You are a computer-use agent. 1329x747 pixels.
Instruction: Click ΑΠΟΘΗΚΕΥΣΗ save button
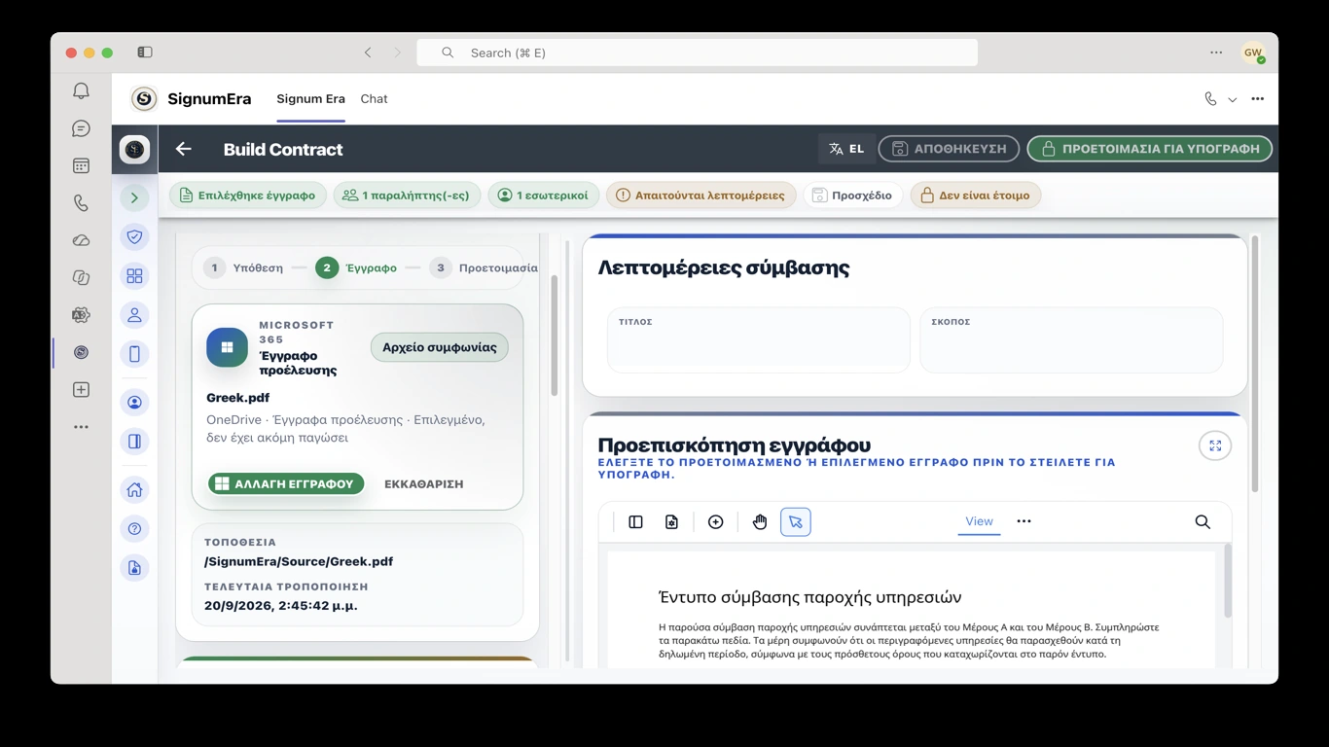949,149
